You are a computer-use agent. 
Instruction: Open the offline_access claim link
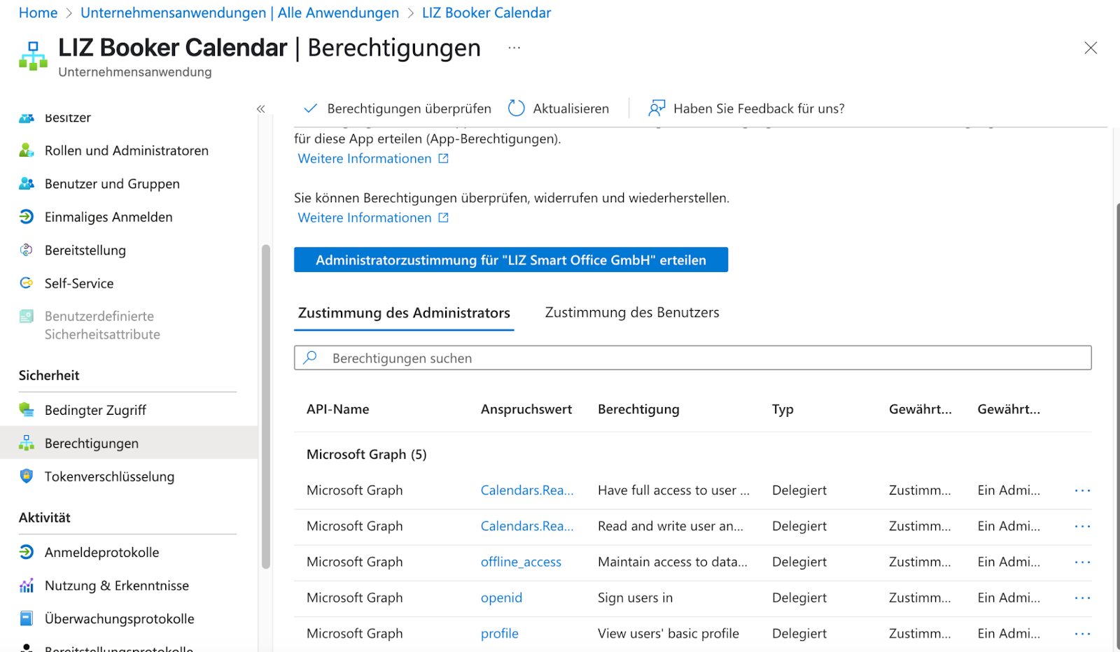521,562
